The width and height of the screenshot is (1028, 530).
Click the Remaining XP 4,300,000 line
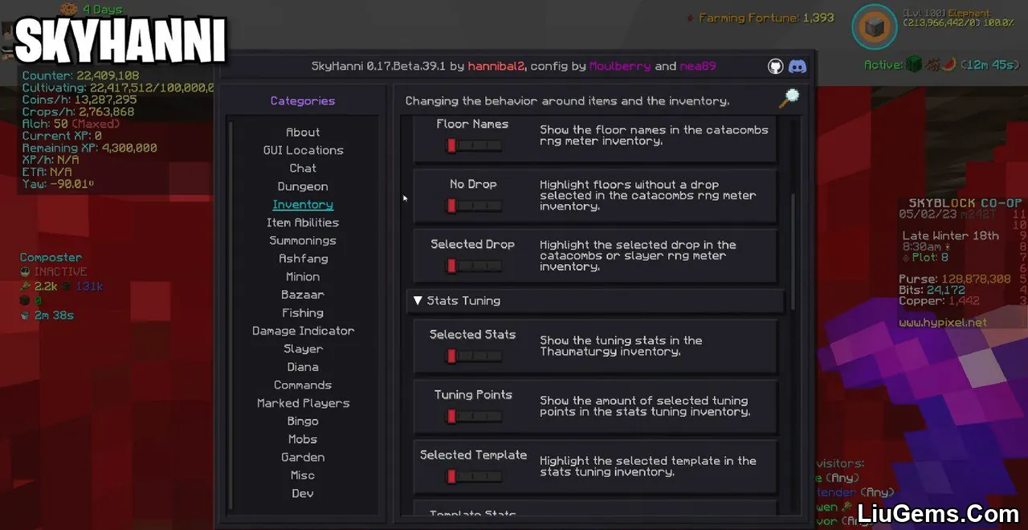click(89, 148)
